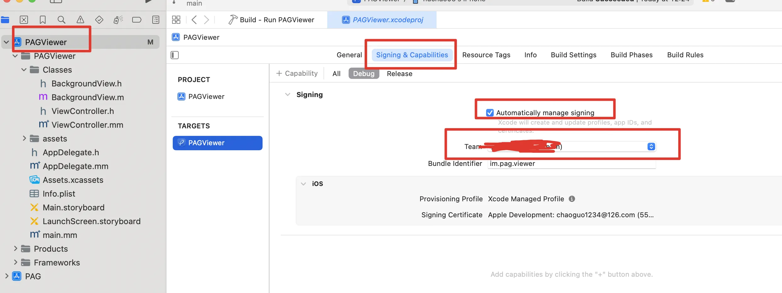Image resolution: width=782 pixels, height=293 pixels.
Task: Open the Test navigator diamond icon
Action: 99,20
